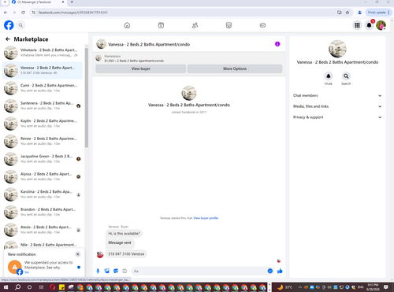
Task: Open the Marketplace storefront icon in top navigation
Action: click(229, 25)
